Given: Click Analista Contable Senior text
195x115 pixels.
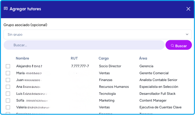Looking at the screenshot, I should 158,80.
